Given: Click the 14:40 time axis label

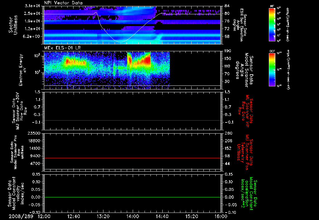Looking at the screenshot, I should click(x=162, y=216).
